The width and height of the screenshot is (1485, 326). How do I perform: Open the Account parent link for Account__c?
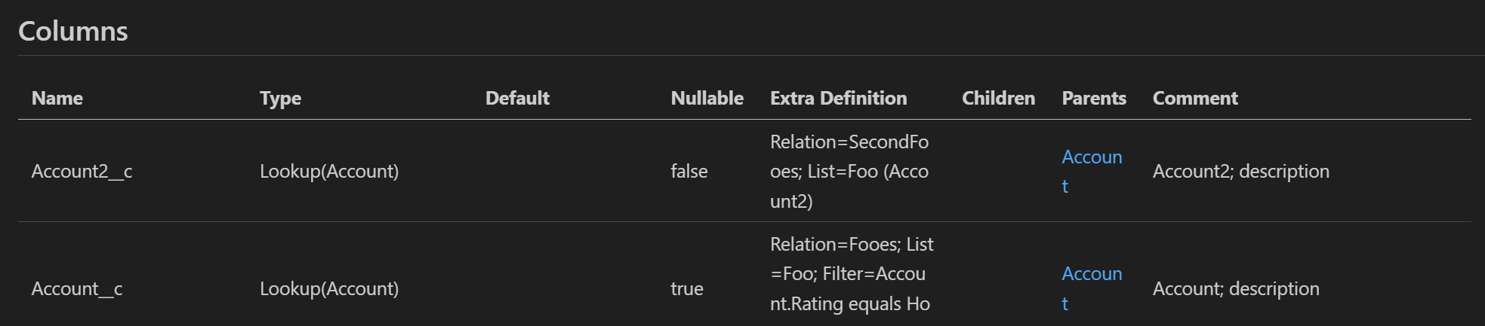click(1092, 288)
